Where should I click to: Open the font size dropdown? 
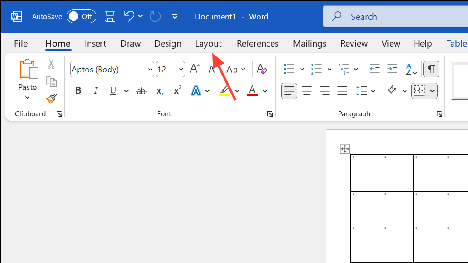(181, 70)
